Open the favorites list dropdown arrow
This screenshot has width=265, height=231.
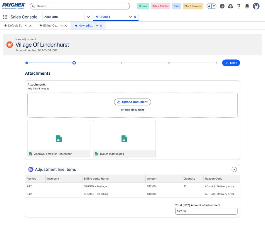[214, 6]
